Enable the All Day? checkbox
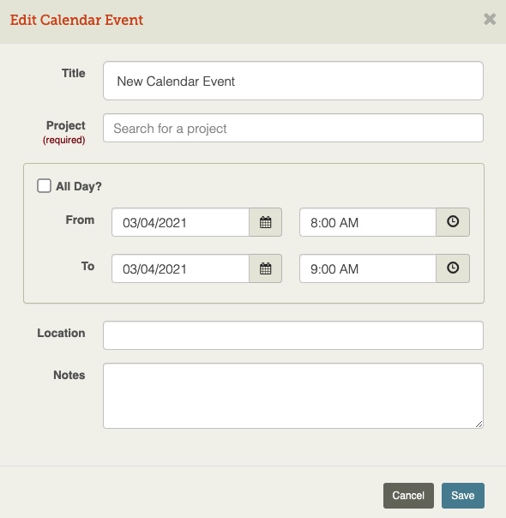 (44, 185)
